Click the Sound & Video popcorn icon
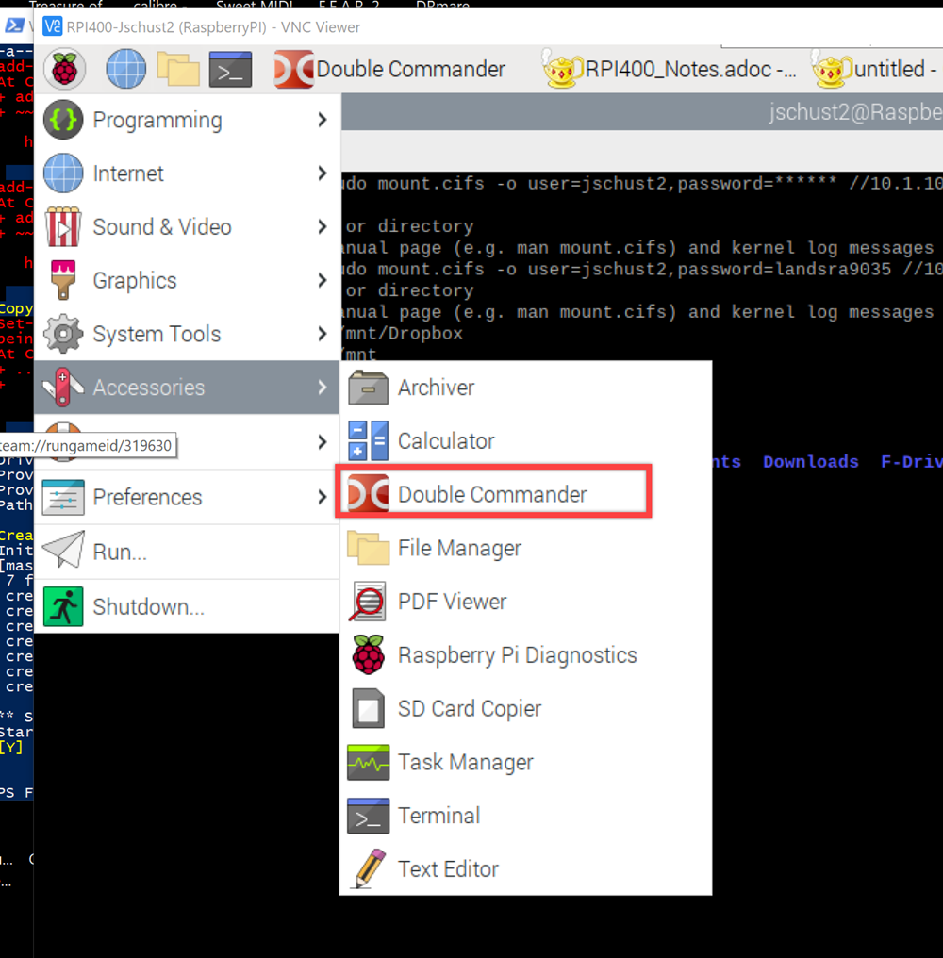 (63, 226)
